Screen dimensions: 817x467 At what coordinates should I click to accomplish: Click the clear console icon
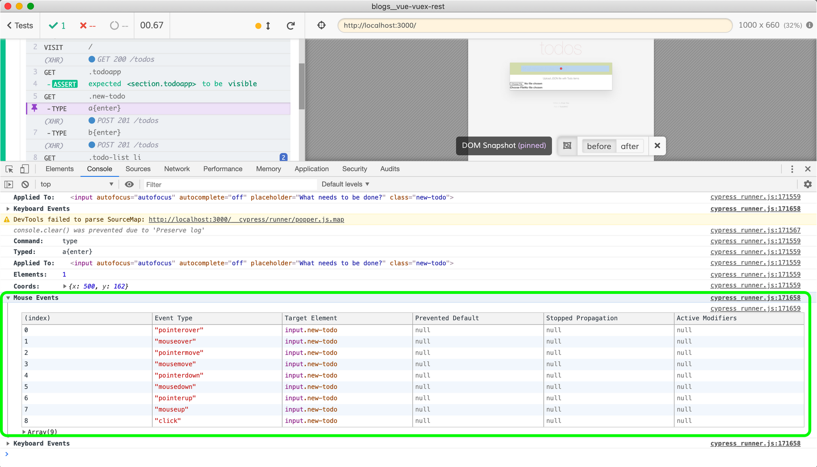point(25,185)
